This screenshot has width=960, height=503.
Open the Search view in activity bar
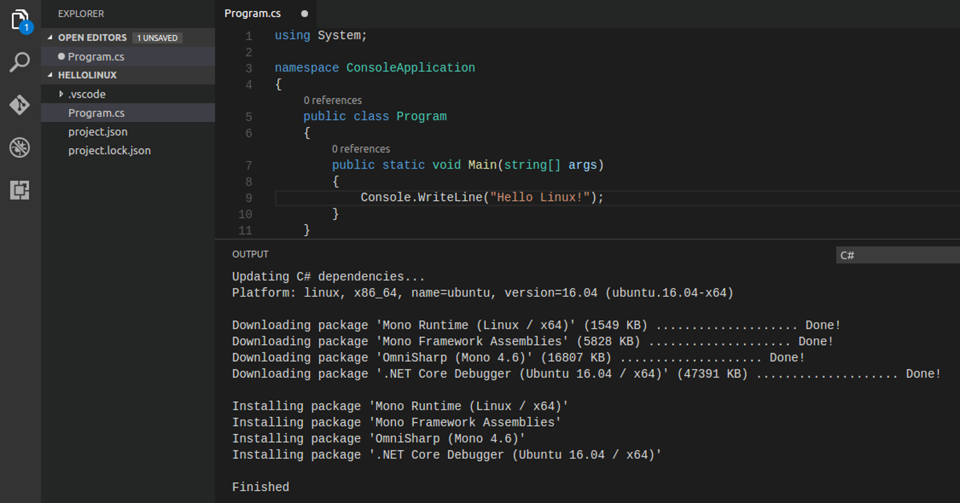pyautogui.click(x=20, y=62)
